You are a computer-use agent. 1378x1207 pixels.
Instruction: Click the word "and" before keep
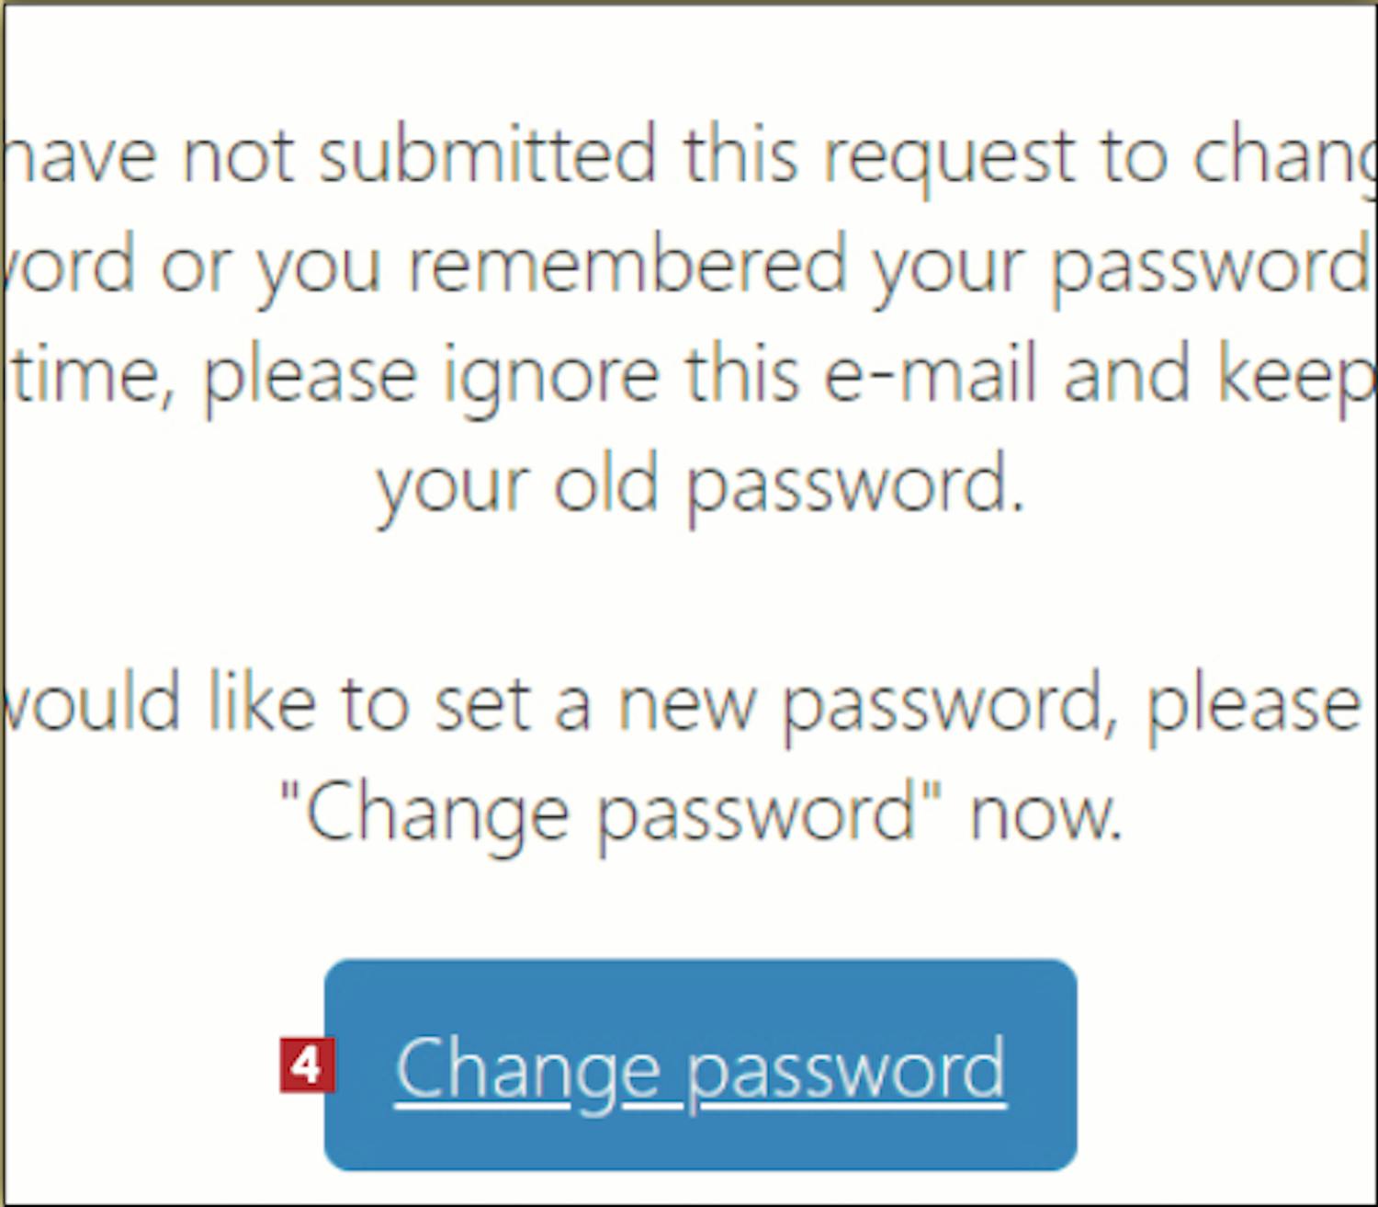[1127, 373]
